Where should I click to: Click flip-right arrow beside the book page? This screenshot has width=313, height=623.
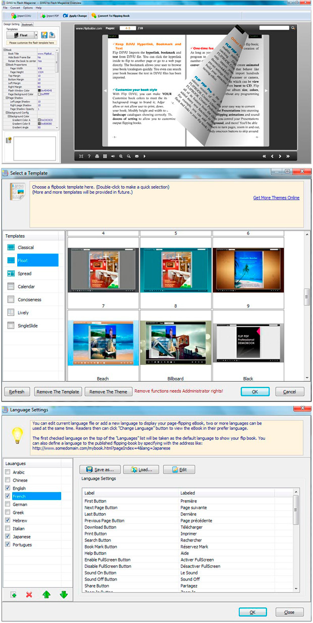[265, 90]
